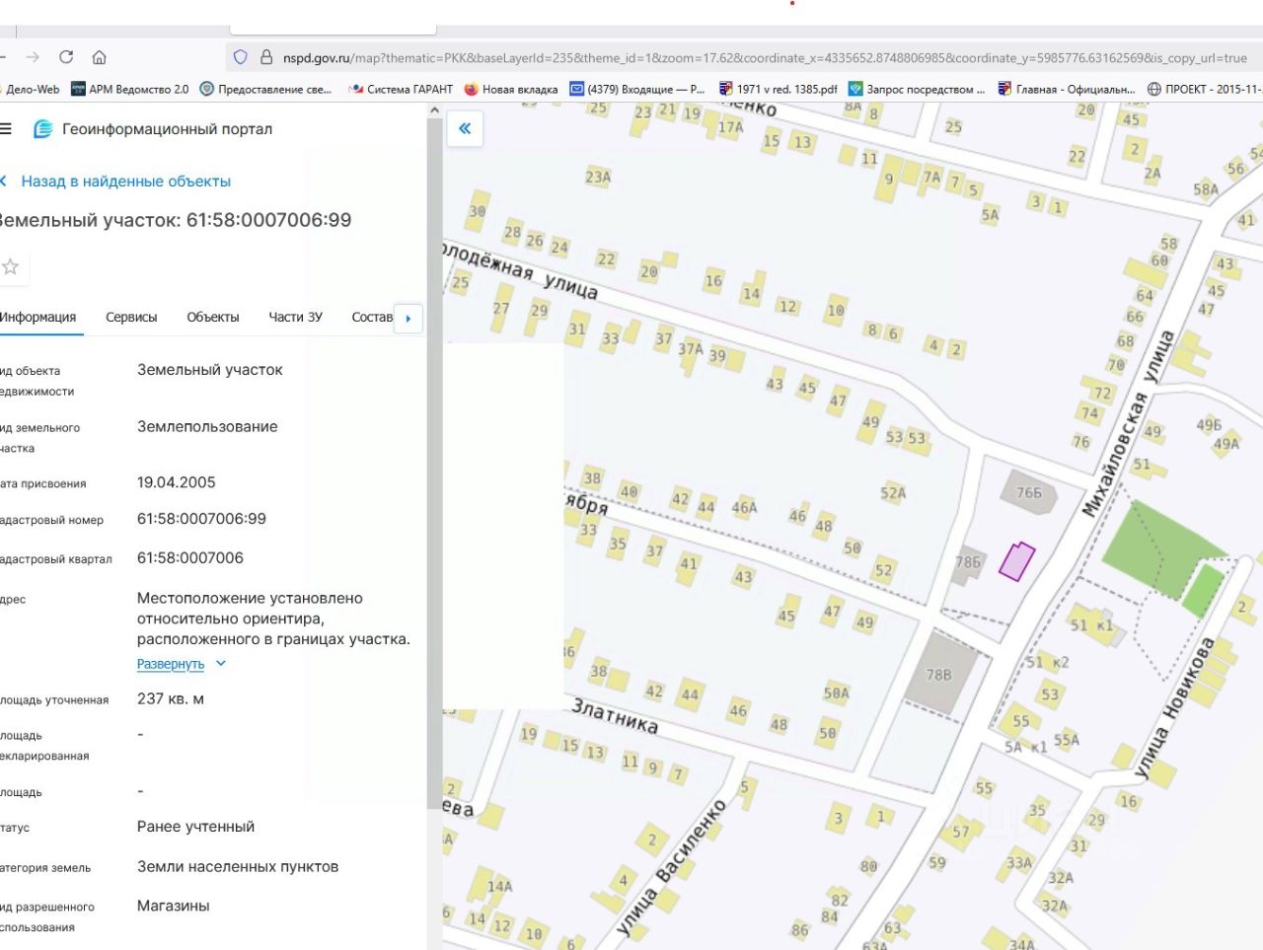Click the padlock site security icon
The height and width of the screenshot is (950, 1263).
pyautogui.click(x=265, y=57)
